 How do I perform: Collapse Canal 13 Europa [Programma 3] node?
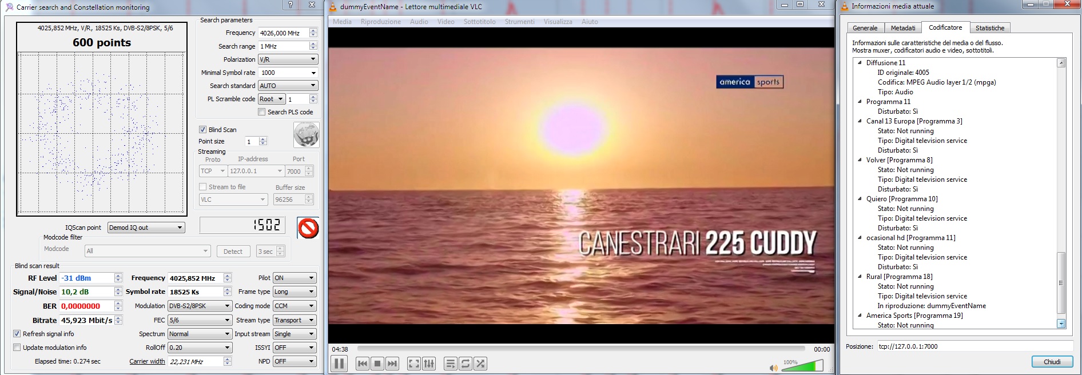860,121
